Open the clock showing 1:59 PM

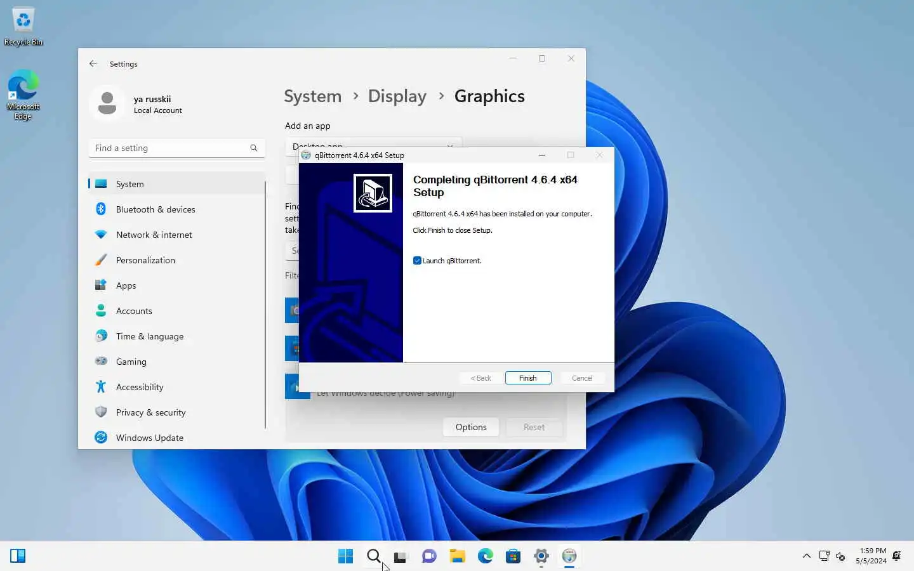(870, 556)
